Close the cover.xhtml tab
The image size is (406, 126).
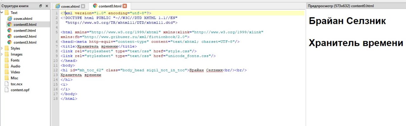[83, 6]
